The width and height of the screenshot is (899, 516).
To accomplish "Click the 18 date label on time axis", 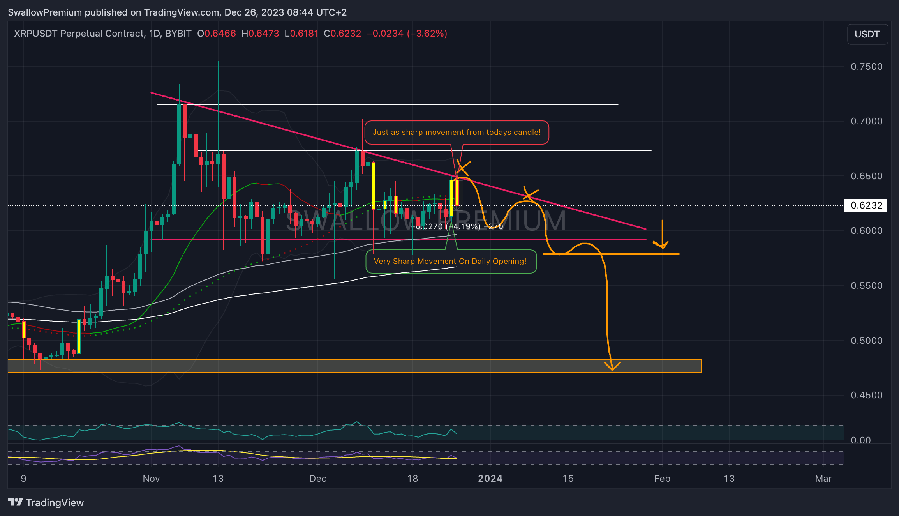I will 412,479.
